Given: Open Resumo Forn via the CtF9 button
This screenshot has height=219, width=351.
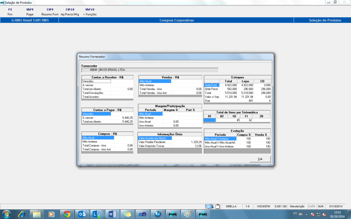Looking at the screenshot, I should (x=50, y=12).
